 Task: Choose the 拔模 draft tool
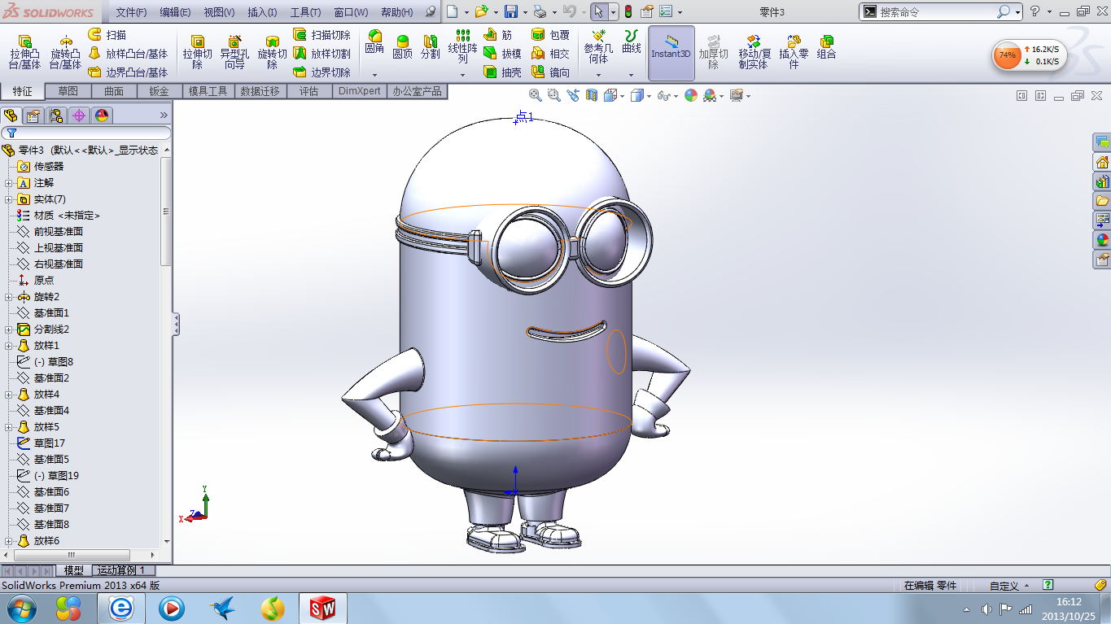(501, 54)
